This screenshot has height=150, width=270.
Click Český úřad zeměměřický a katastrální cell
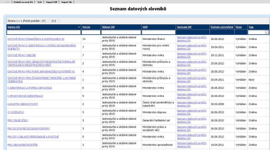[158, 104]
